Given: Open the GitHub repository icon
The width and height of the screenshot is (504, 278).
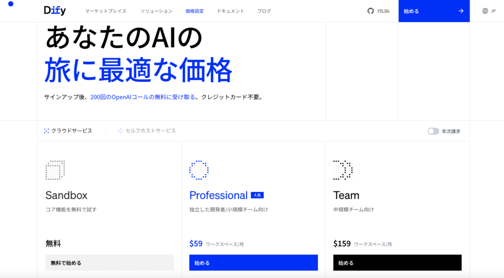Looking at the screenshot, I should pos(371,11).
